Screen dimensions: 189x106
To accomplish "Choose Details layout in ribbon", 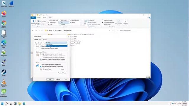I will 72,22.
